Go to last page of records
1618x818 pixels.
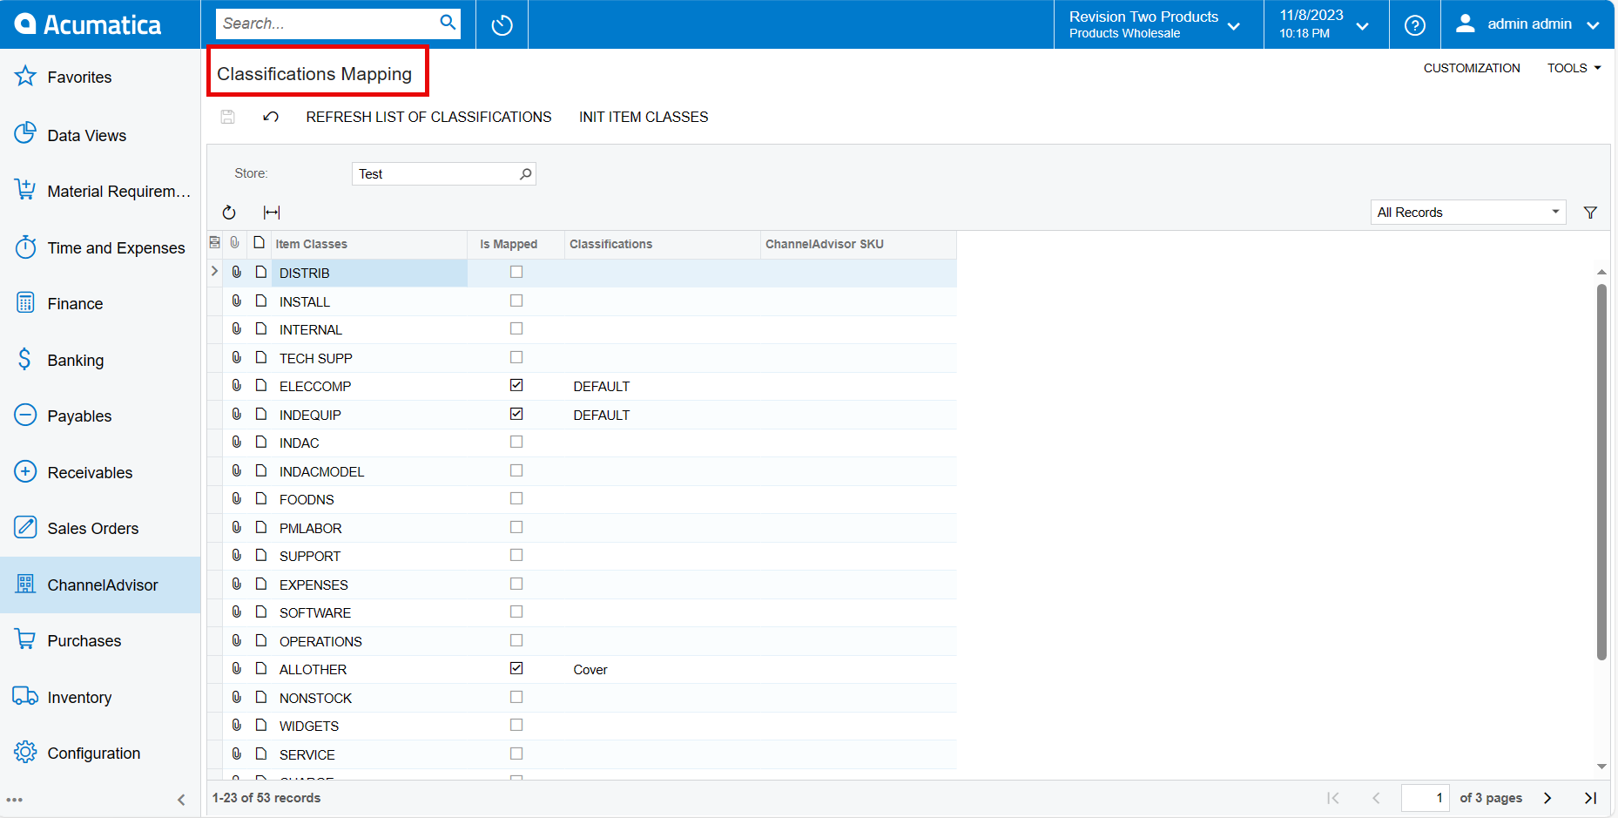(1590, 798)
